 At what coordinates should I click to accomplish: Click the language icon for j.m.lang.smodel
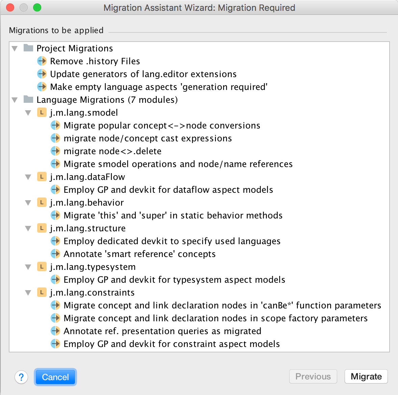pyautogui.click(x=41, y=112)
